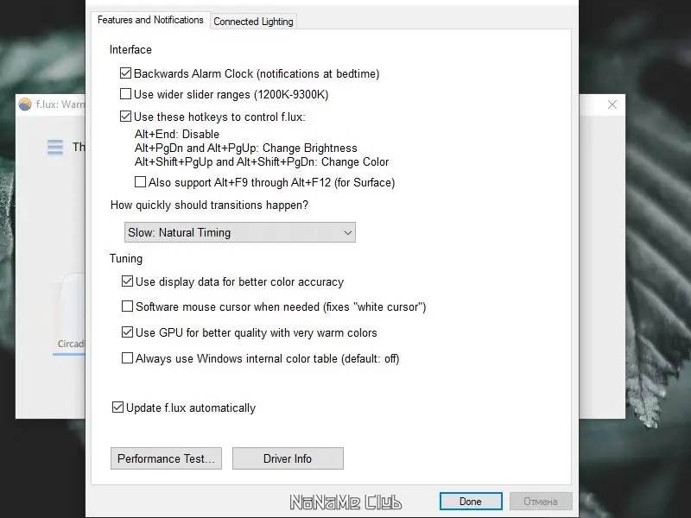691x518 pixels.
Task: Enable wider slider ranges (1200K-9300K)
Action: click(125, 94)
